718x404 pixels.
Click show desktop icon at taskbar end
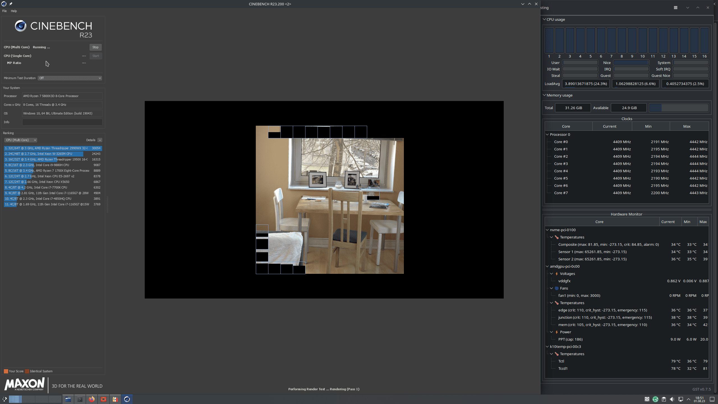pyautogui.click(x=712, y=399)
